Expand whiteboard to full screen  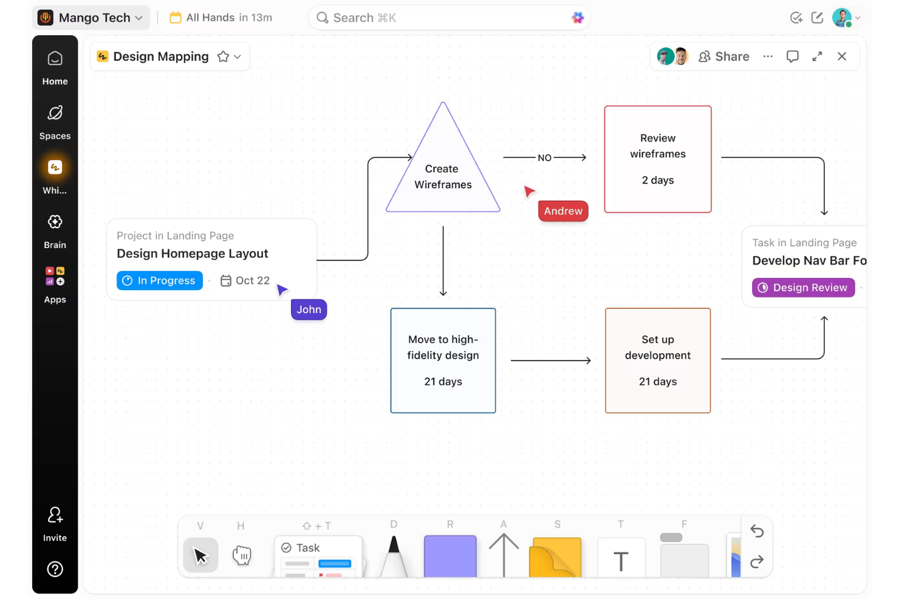(x=817, y=56)
